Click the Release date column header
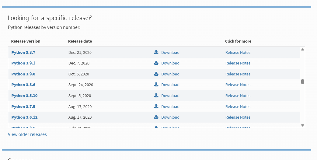 [80, 41]
